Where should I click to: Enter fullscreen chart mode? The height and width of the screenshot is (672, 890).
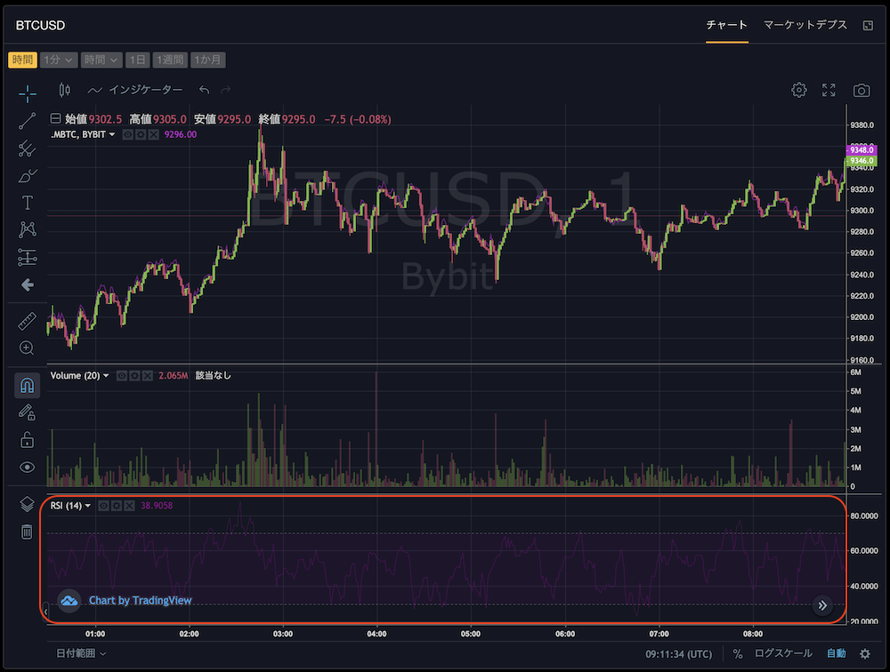[x=829, y=90]
